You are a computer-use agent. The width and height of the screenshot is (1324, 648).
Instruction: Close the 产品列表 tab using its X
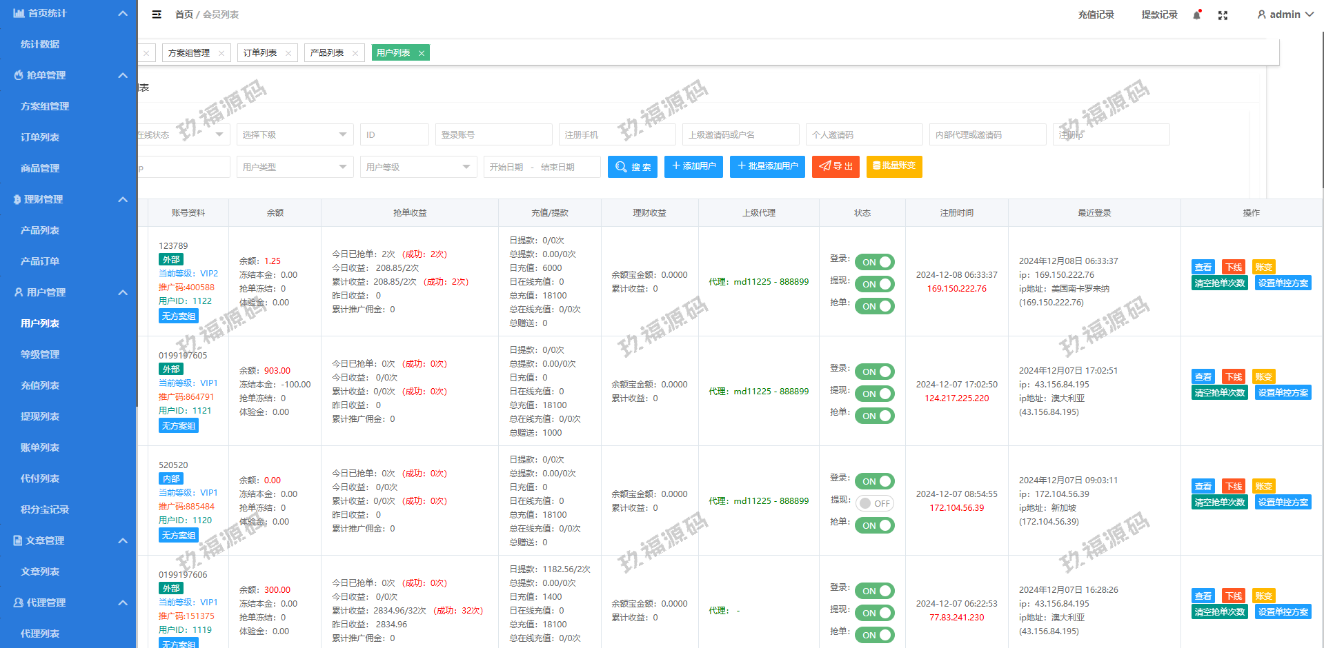tap(355, 53)
